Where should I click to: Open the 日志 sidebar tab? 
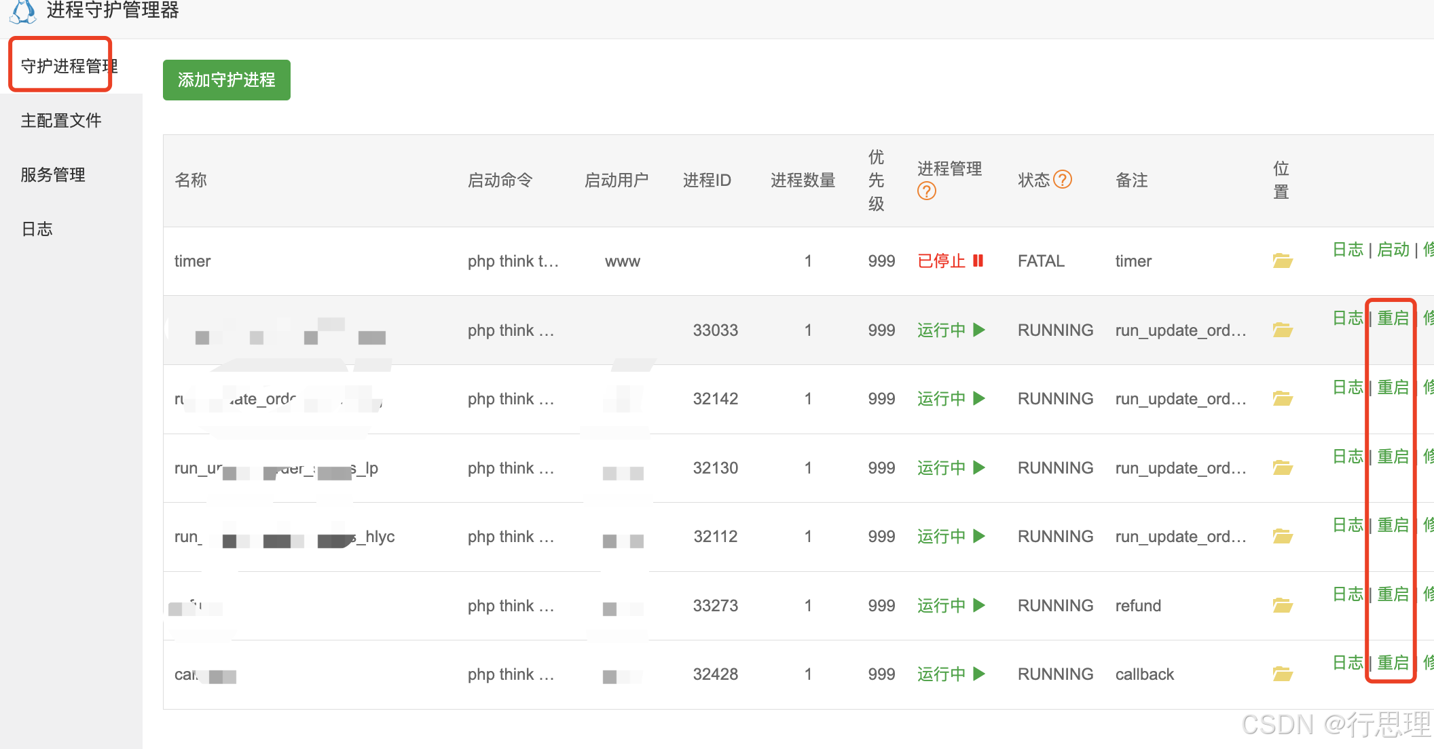tap(37, 229)
